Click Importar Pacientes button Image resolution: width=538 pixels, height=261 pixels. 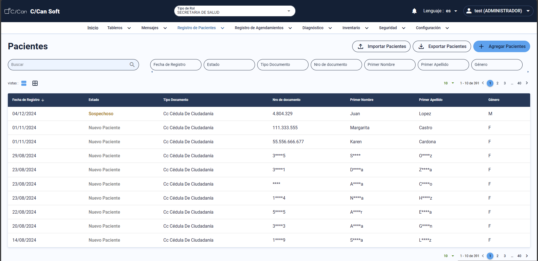tap(381, 46)
